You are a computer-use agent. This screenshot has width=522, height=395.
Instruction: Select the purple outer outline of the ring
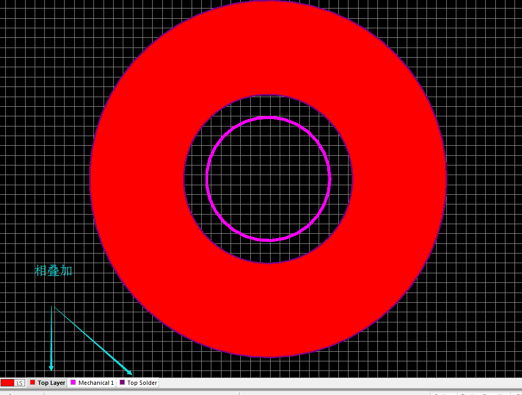(x=90, y=179)
